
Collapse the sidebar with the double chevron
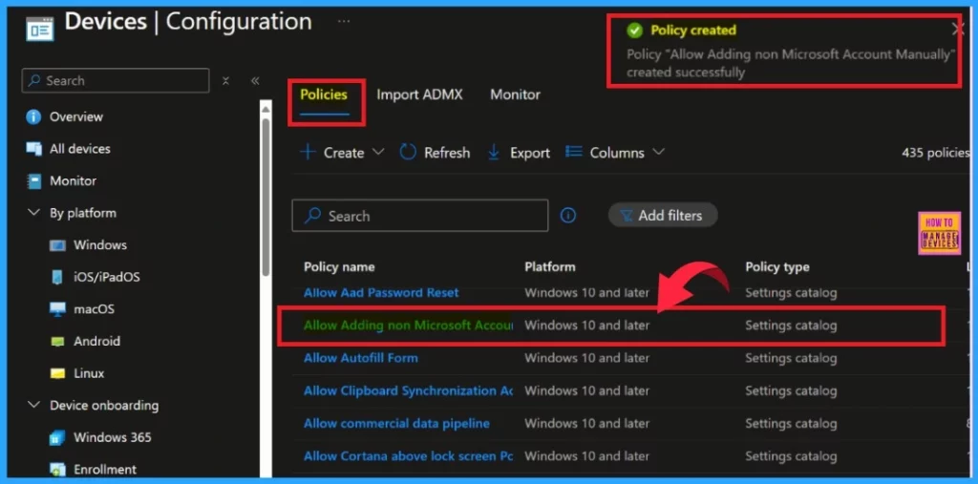click(x=254, y=81)
